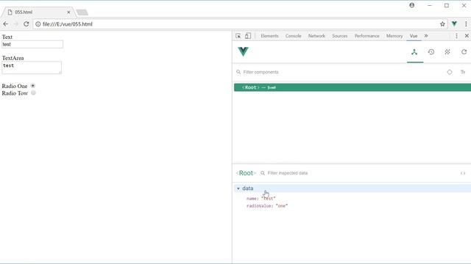The height and width of the screenshot is (264, 471).
Task: Click the 'TextArea' label text
Action: [x=13, y=58]
